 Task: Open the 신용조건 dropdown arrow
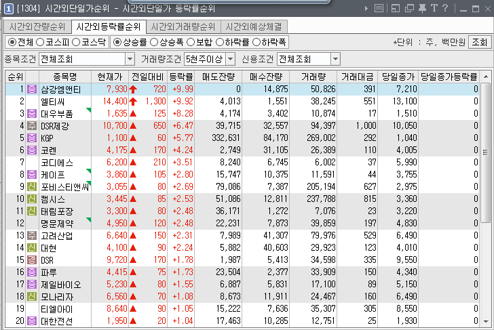pyautogui.click(x=335, y=59)
